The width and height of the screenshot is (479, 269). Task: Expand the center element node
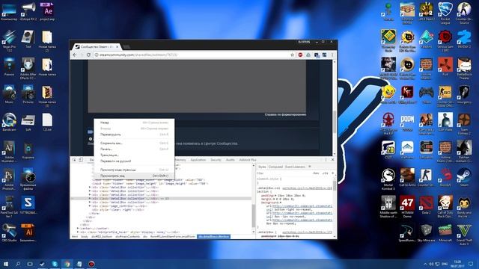78,228
